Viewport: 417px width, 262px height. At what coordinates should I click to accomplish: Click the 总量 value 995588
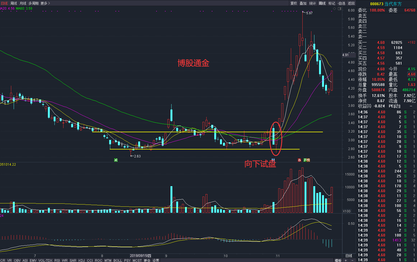tap(378, 85)
